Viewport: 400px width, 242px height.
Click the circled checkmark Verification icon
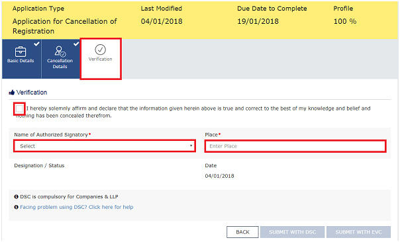point(100,50)
